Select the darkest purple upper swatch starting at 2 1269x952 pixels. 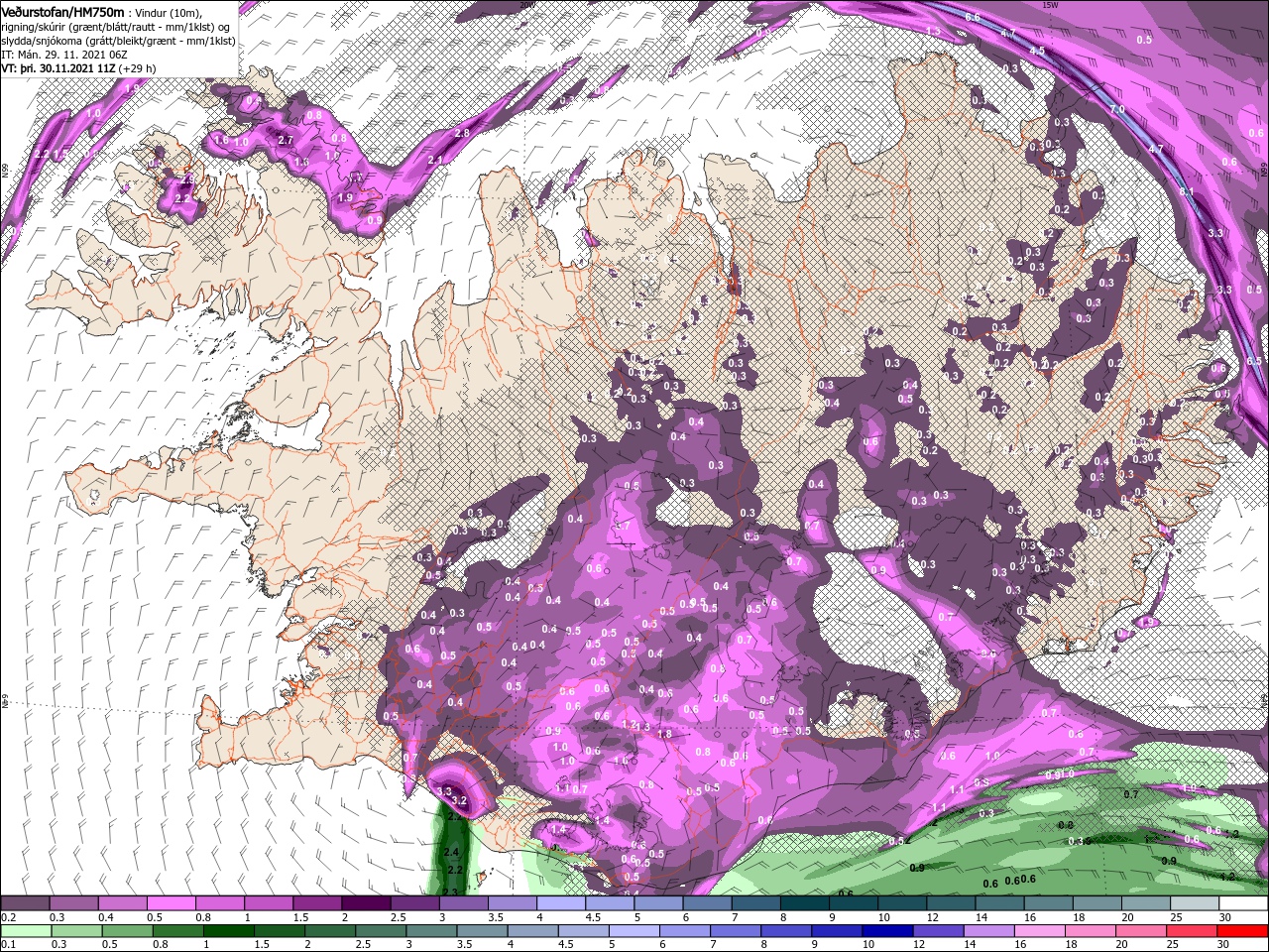pos(366,903)
